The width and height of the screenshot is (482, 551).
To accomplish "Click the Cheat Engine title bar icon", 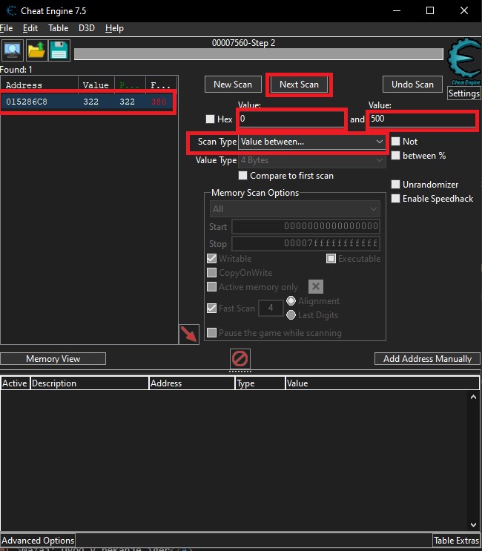I will click(x=9, y=10).
